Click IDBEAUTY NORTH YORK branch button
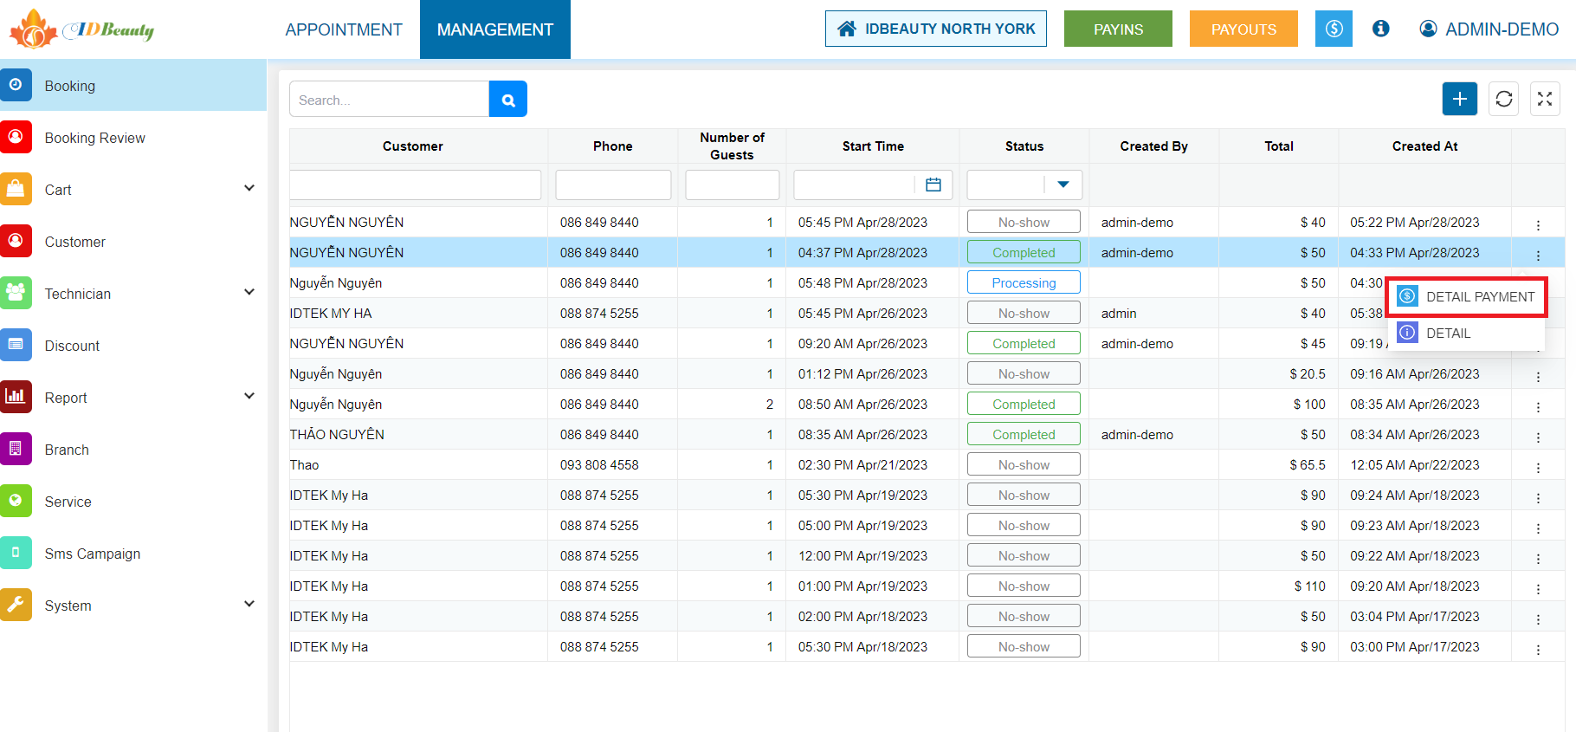1576x732 pixels. [x=936, y=29]
